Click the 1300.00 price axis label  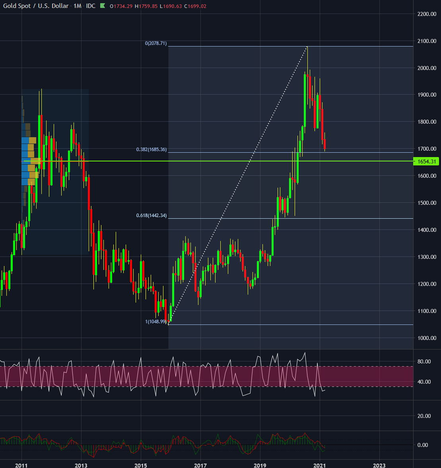tap(427, 257)
